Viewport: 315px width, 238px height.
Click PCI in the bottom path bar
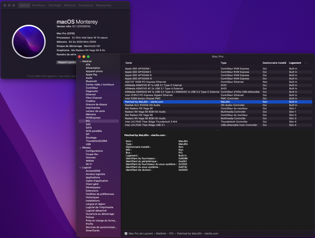click(171, 234)
